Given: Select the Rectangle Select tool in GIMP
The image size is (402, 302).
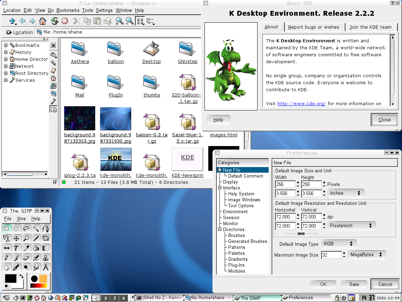Looking at the screenshot, I should coord(6,228).
